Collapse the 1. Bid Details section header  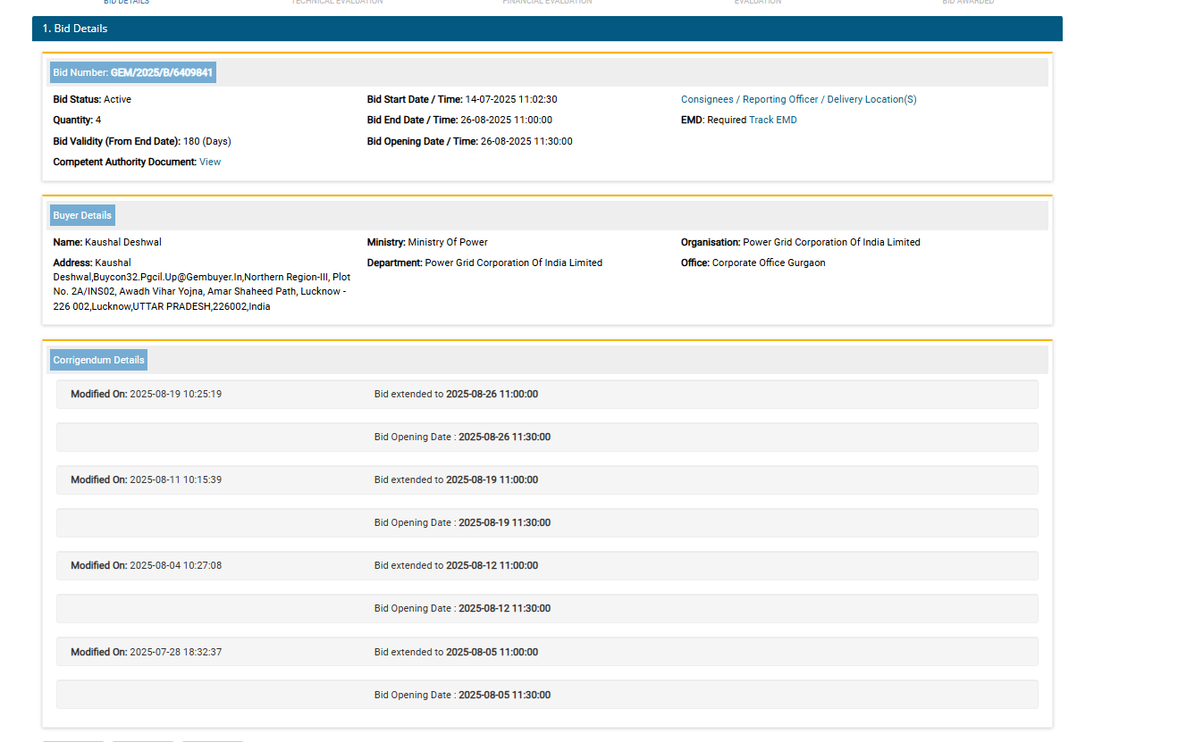pos(546,29)
